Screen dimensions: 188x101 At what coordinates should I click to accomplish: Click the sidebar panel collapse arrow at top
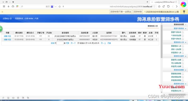point(186,24)
